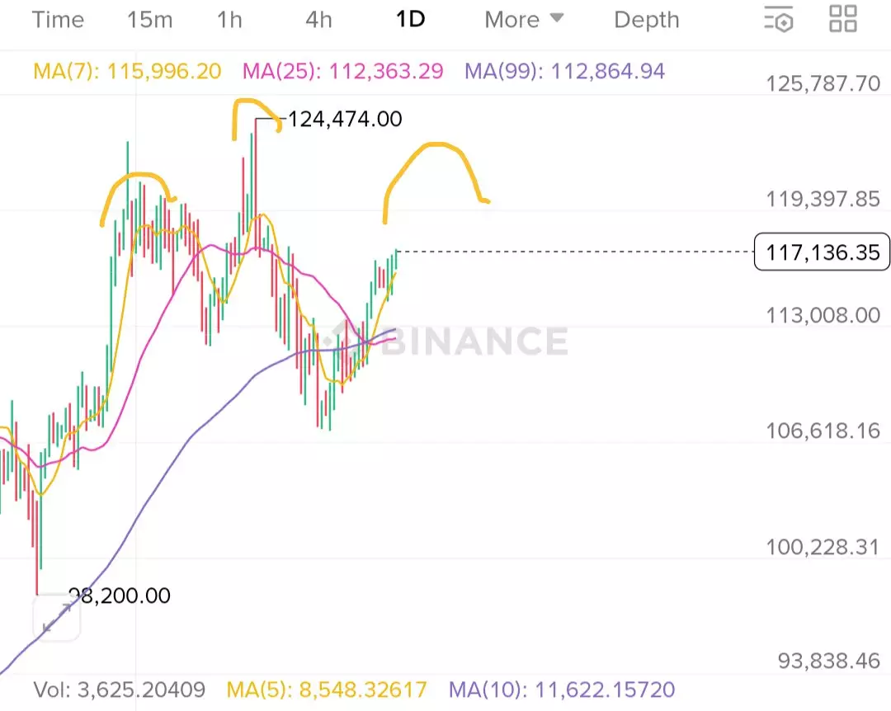Tap the MA(7) indicator value
891x711 pixels.
tap(127, 72)
